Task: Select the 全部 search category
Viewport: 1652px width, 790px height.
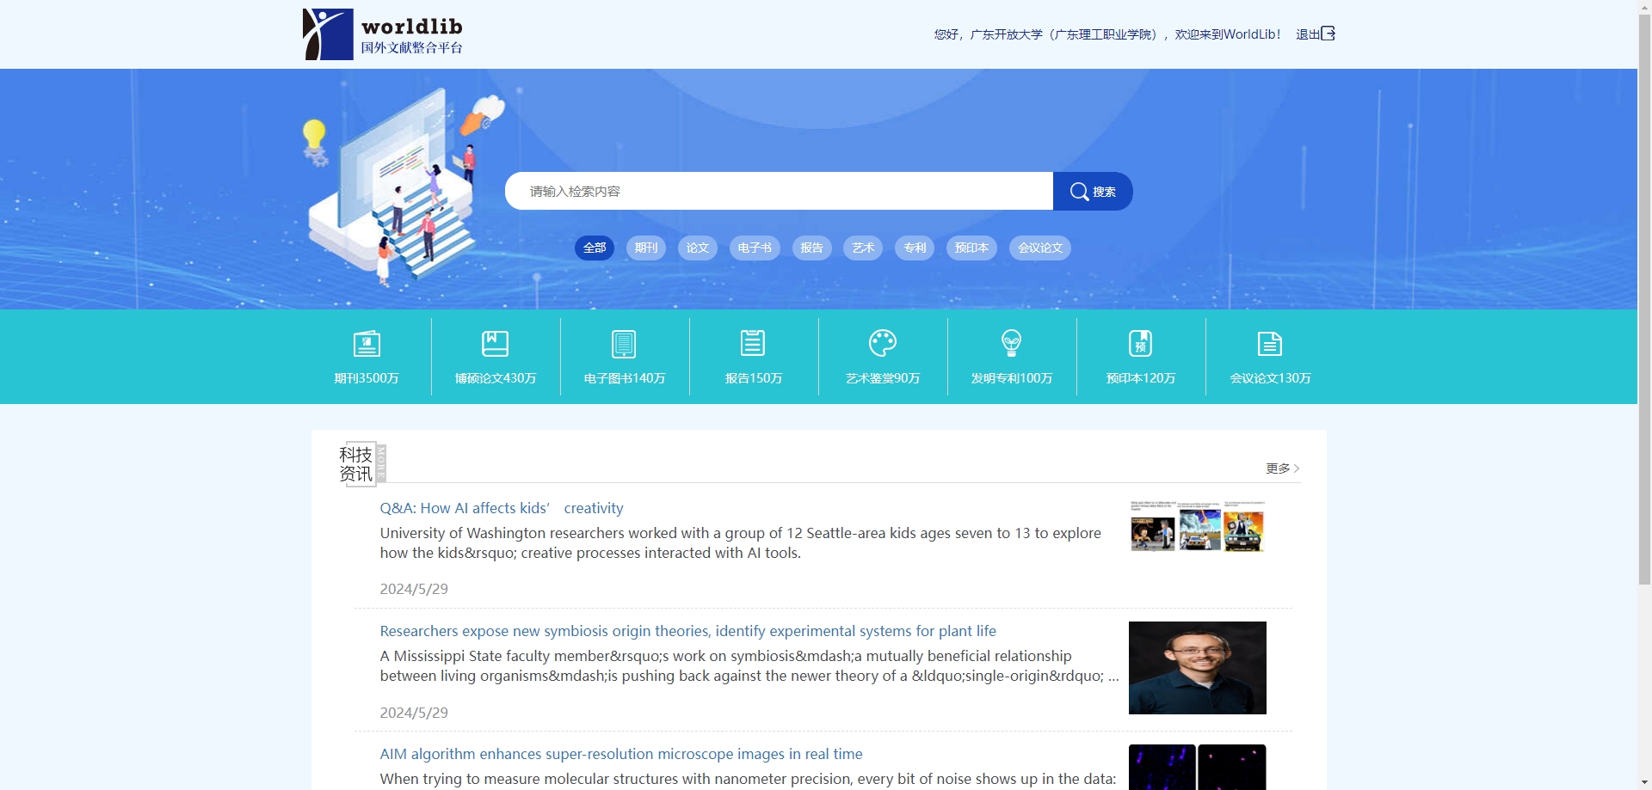Action: click(x=595, y=248)
